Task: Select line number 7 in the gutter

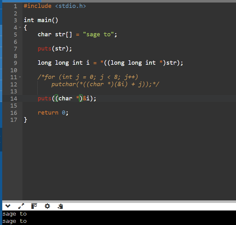Action: pos(15,49)
